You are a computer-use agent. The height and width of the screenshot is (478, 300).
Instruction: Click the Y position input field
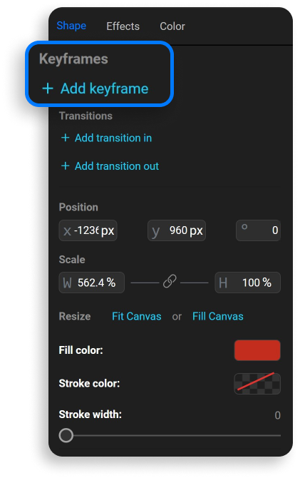tap(177, 230)
